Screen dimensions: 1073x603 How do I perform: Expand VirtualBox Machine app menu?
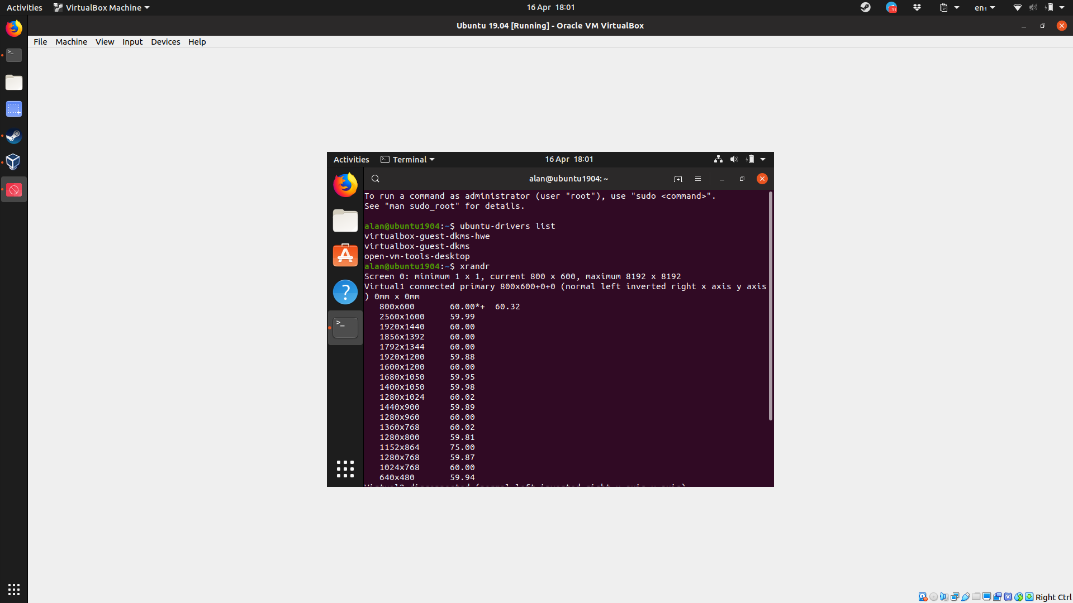[101, 7]
